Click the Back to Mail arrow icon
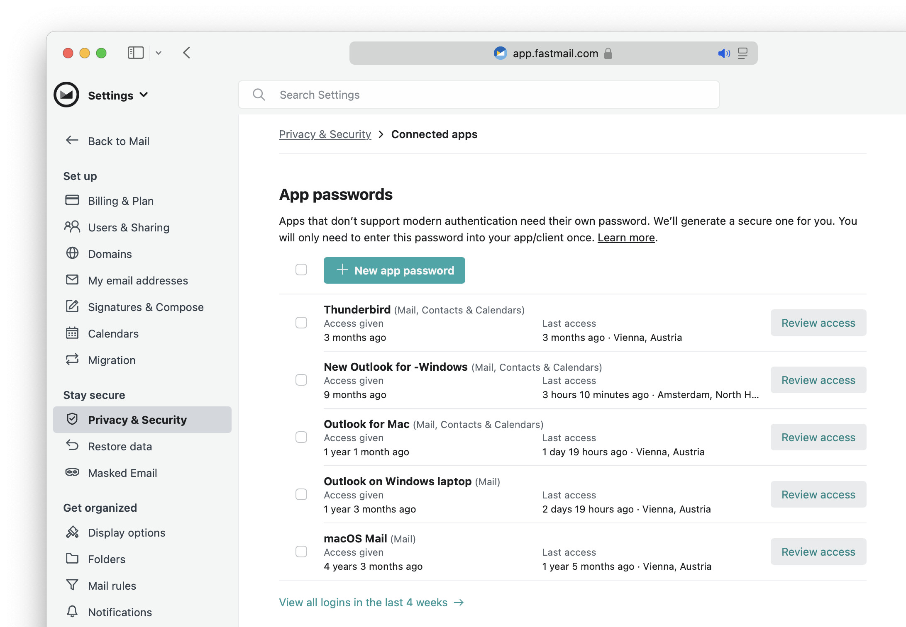The image size is (906, 627). coord(72,141)
